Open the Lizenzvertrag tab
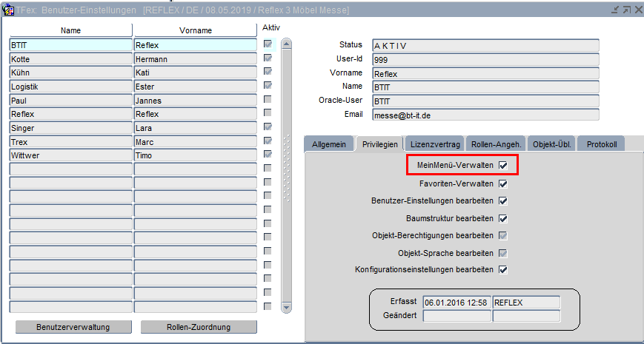This screenshot has width=644, height=344. point(434,144)
